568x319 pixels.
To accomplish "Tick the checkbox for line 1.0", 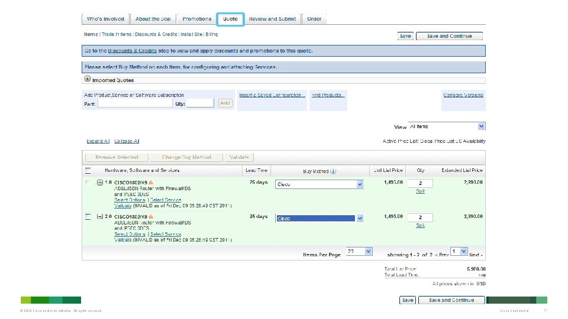I will (88, 183).
